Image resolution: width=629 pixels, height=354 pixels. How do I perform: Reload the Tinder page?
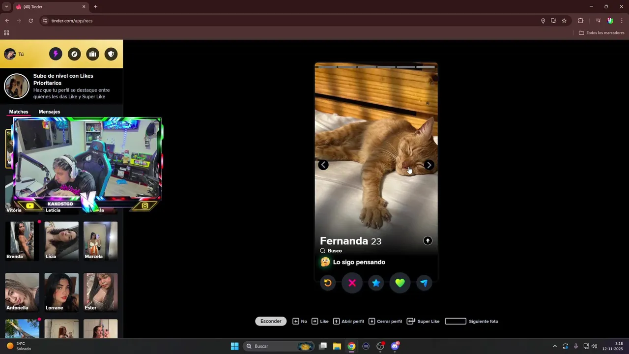click(30, 21)
